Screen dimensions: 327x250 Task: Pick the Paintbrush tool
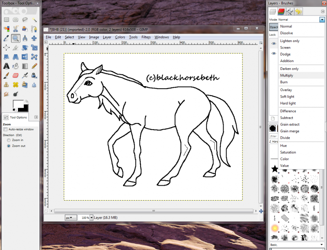pyautogui.click(x=7, y=76)
